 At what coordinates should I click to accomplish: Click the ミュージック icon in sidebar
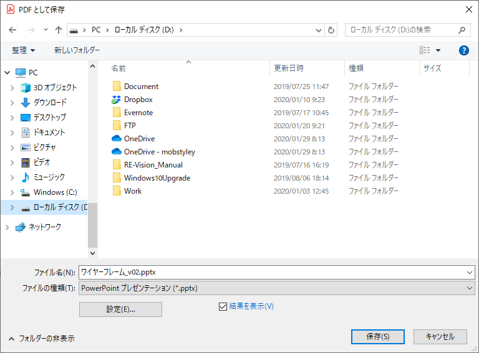(x=26, y=177)
